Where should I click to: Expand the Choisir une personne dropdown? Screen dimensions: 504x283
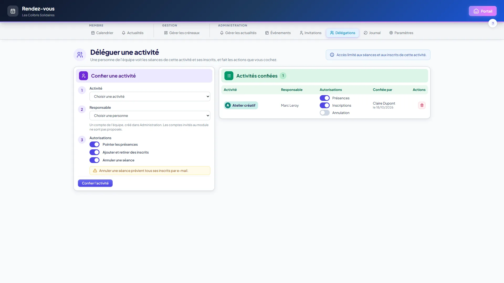[x=150, y=116]
